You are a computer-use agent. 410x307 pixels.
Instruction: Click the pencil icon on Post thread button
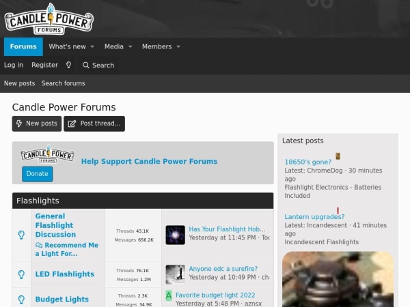tap(72, 123)
